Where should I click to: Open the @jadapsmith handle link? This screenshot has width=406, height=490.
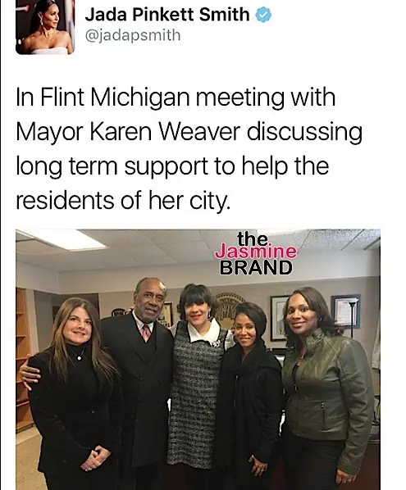[x=133, y=35]
